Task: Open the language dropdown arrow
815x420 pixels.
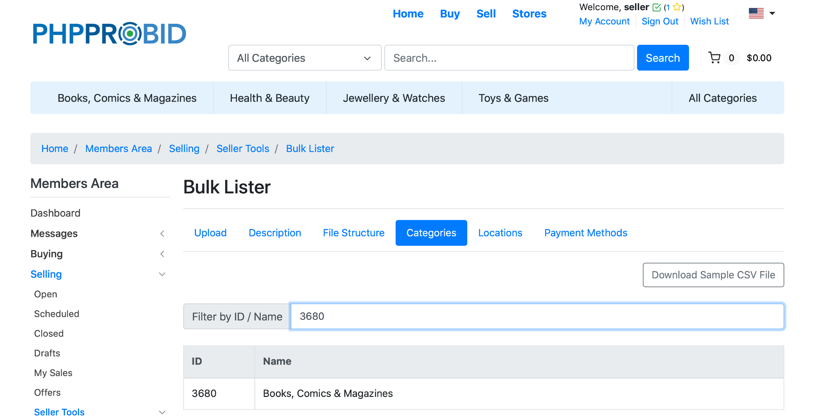Action: coord(772,14)
